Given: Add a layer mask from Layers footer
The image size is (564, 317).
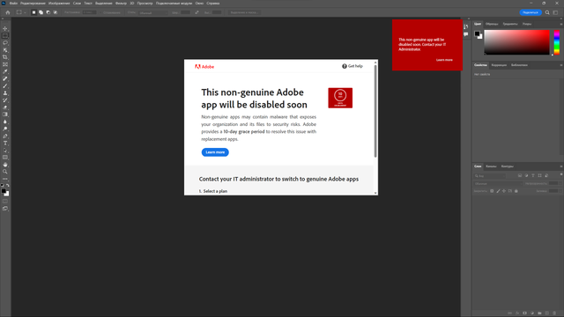Looking at the screenshot, I should coord(524,313).
